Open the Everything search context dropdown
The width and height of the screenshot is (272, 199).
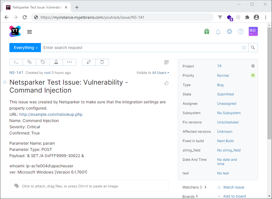pyautogui.click(x=25, y=47)
